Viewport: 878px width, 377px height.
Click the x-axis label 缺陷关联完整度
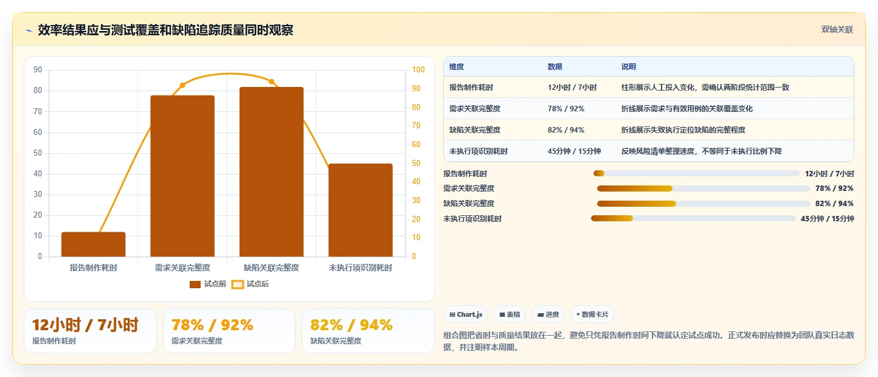pyautogui.click(x=271, y=268)
